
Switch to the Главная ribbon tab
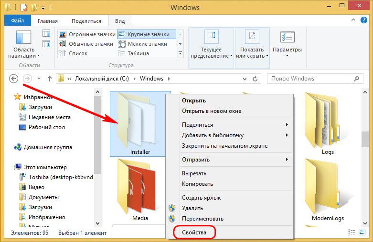click(x=47, y=21)
